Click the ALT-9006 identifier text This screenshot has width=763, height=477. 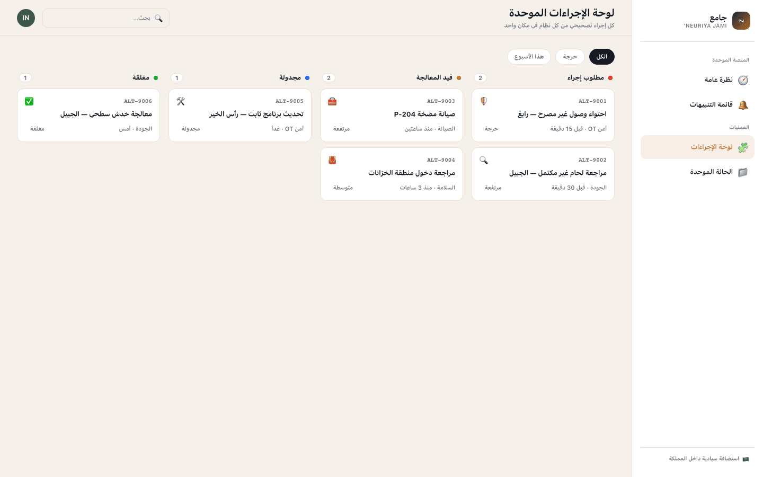138,101
